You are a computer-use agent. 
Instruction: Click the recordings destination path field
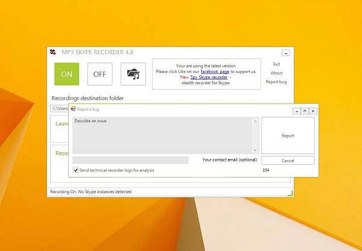click(60, 109)
